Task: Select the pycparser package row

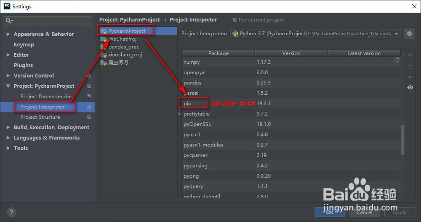Action: pos(291,155)
